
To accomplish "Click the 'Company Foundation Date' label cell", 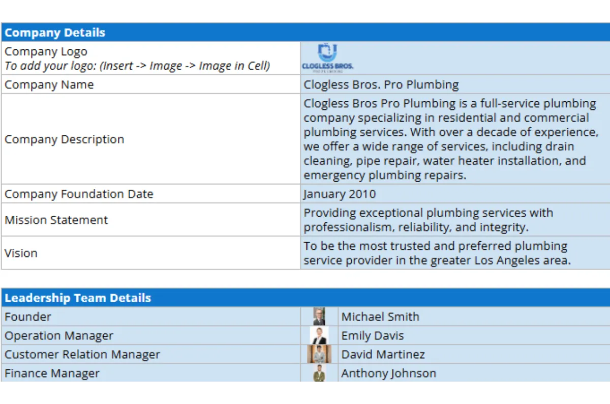I will pos(151,194).
